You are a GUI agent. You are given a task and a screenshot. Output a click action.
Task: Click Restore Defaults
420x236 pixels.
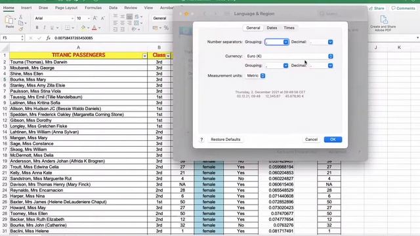point(226,140)
